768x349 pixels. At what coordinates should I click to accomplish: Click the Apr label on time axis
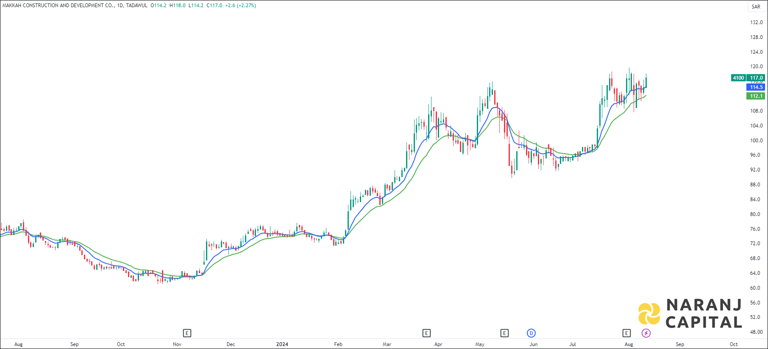coord(438,344)
